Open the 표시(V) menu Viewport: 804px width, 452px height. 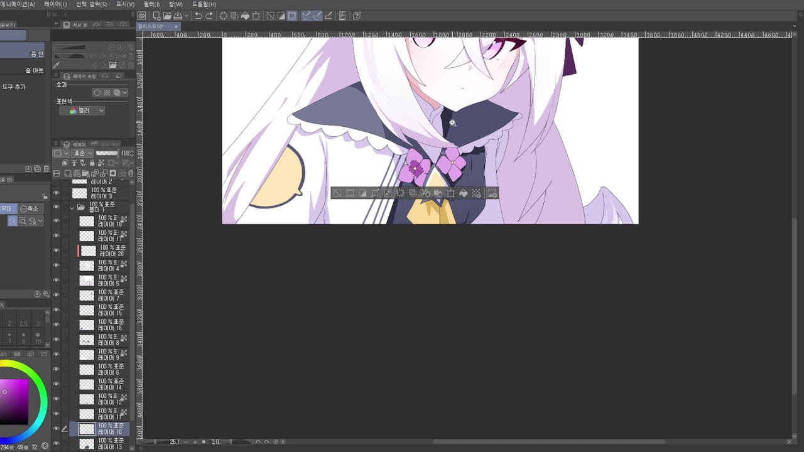coord(125,4)
